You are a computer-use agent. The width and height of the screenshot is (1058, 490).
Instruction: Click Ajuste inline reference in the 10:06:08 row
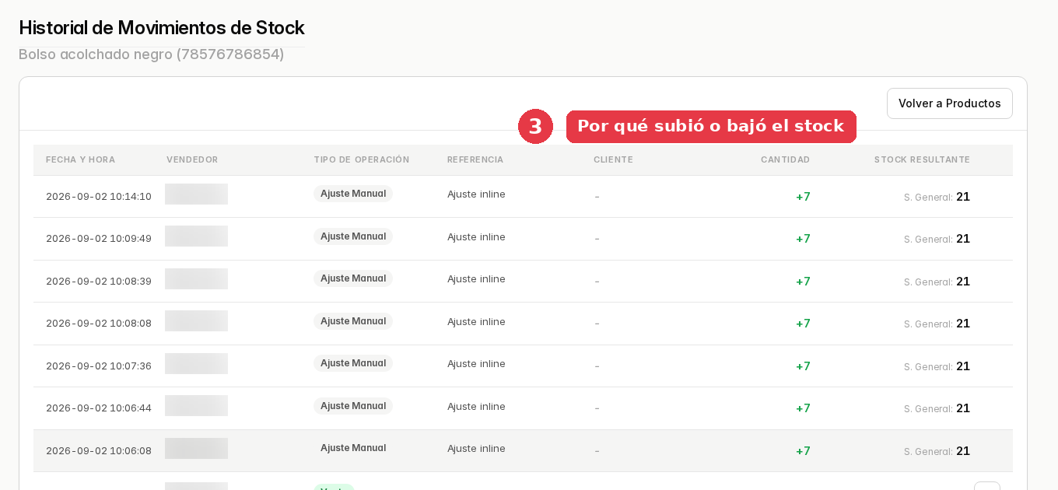coord(476,449)
